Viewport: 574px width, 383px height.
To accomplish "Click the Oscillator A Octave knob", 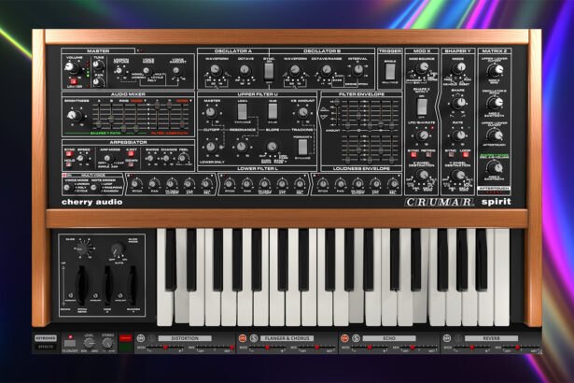I will click(x=245, y=70).
